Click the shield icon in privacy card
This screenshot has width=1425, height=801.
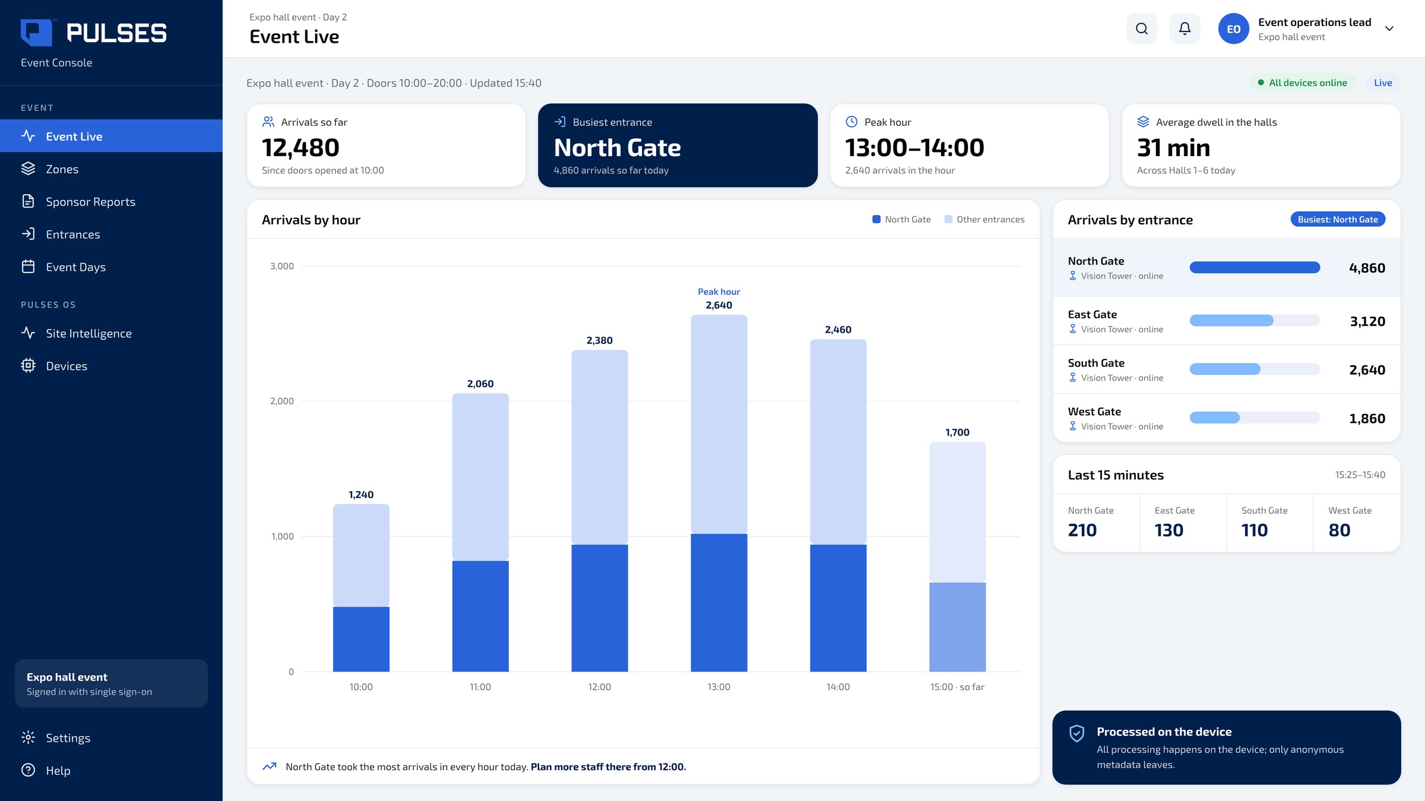(x=1076, y=733)
